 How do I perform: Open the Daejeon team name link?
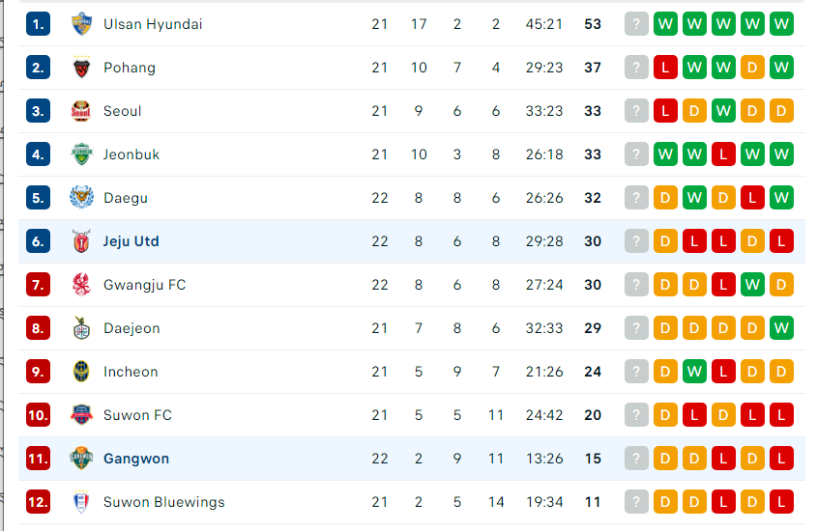(x=131, y=328)
